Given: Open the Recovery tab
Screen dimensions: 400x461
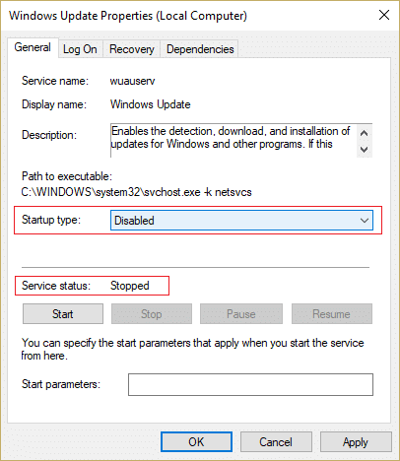Looking at the screenshot, I should point(132,49).
